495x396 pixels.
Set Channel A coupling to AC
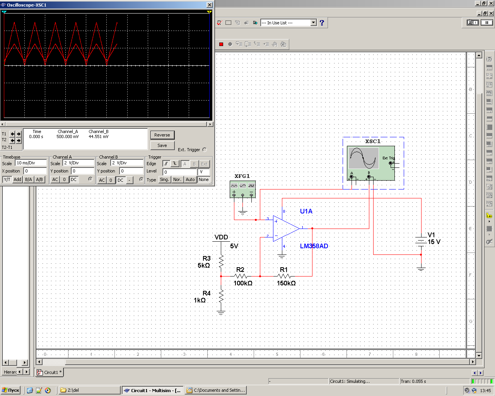tap(55, 179)
